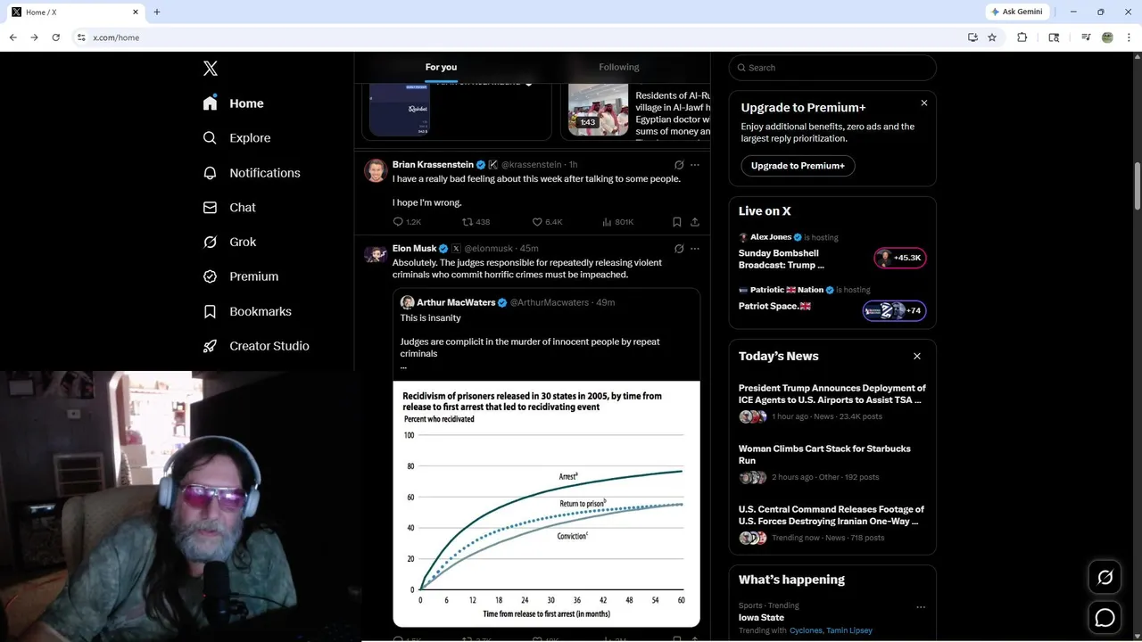Open the Tamin Lipsey trending link

pos(849,630)
